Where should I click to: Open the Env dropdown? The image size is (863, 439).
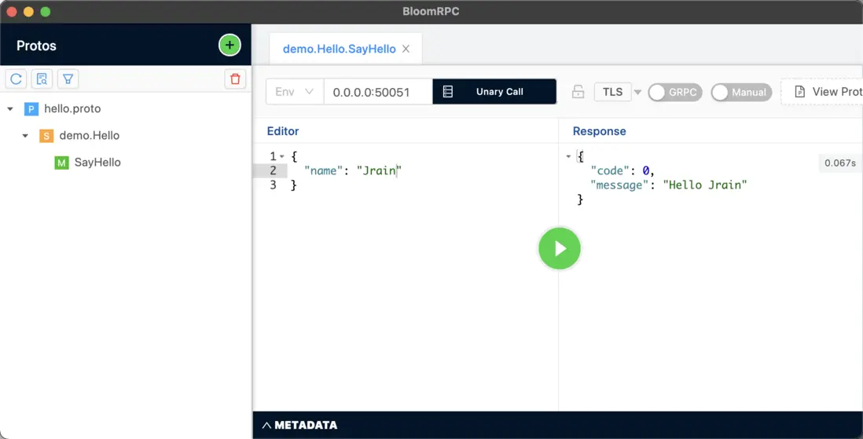pyautogui.click(x=295, y=92)
